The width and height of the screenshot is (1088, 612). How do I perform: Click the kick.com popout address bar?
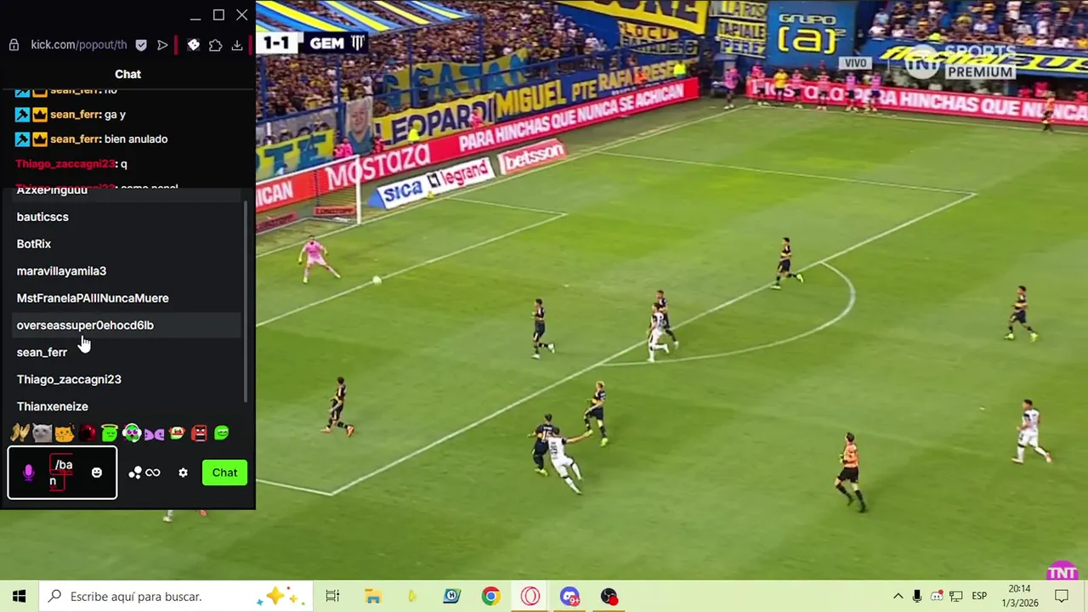tap(78, 45)
